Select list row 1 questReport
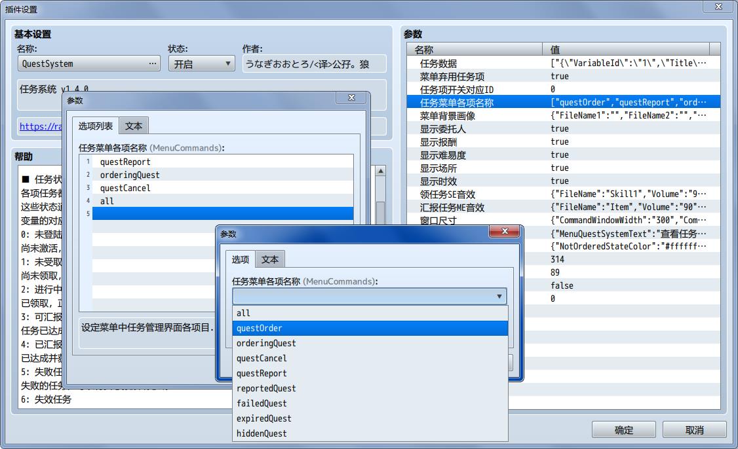Image resolution: width=738 pixels, height=449 pixels. (223, 162)
